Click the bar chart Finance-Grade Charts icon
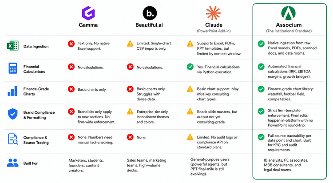 point(12,91)
